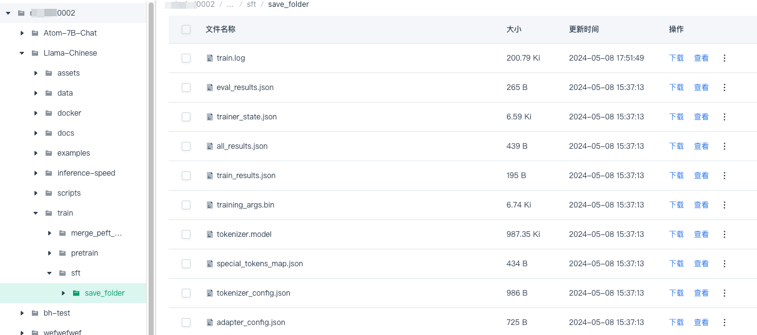Viewport: 757px width, 335px height.
Task: Open more options for train.log row
Action: (x=725, y=58)
